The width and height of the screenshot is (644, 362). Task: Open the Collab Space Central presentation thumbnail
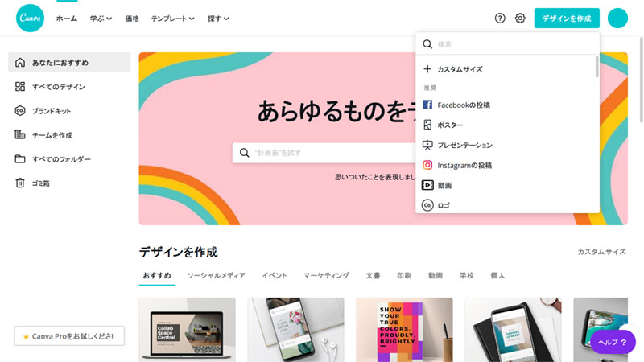tap(188, 330)
